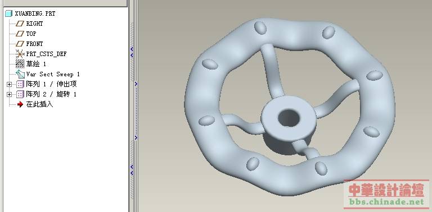Expand the 阵列 2 / 旋转 1 node
The image size is (432, 212).
(x=10, y=94)
